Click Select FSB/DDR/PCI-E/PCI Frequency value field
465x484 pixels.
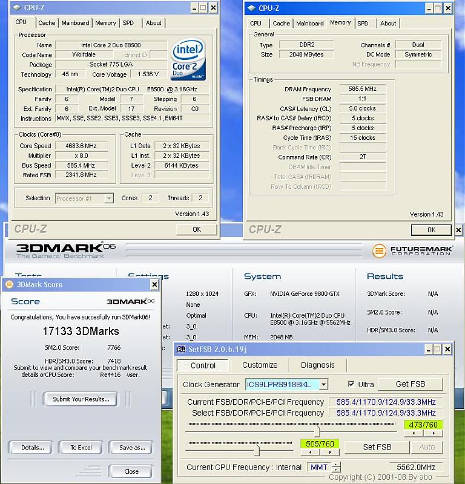[x=386, y=413]
